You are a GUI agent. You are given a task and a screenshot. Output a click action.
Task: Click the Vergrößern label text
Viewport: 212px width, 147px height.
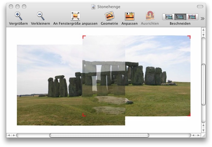[18, 23]
